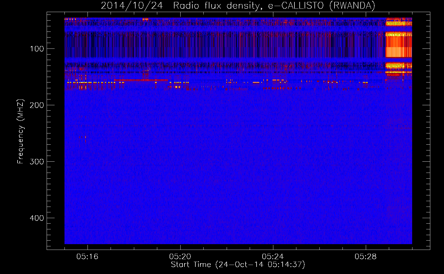Click the 'e-CALLISTO (RWANDA)' title text

[322, 6]
